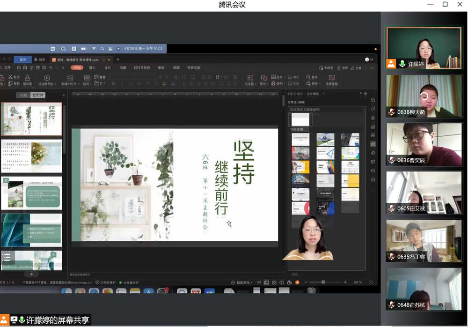Click the Spotlight search icon in macOS menu bar
The width and height of the screenshot is (468, 327).
[x=102, y=49]
